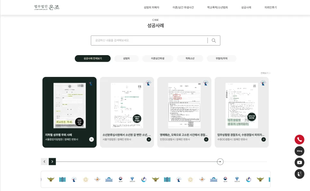
Task: Click the 성공사례 page heading
Action: pos(156,26)
